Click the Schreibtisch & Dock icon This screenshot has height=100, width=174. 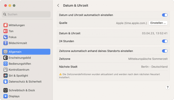point(5,90)
